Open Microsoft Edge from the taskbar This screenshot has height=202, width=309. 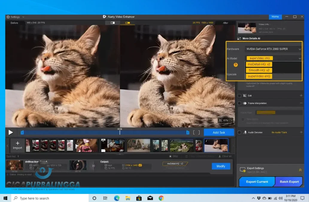coord(117,198)
